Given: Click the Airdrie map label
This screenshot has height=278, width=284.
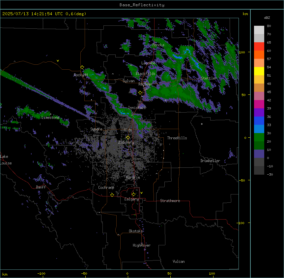Looking at the screenshot, I should tap(133, 177).
